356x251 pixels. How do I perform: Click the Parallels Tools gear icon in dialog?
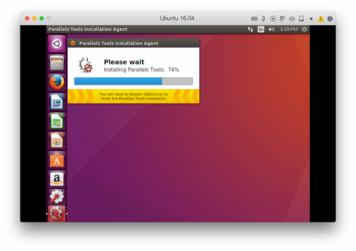tap(85, 65)
